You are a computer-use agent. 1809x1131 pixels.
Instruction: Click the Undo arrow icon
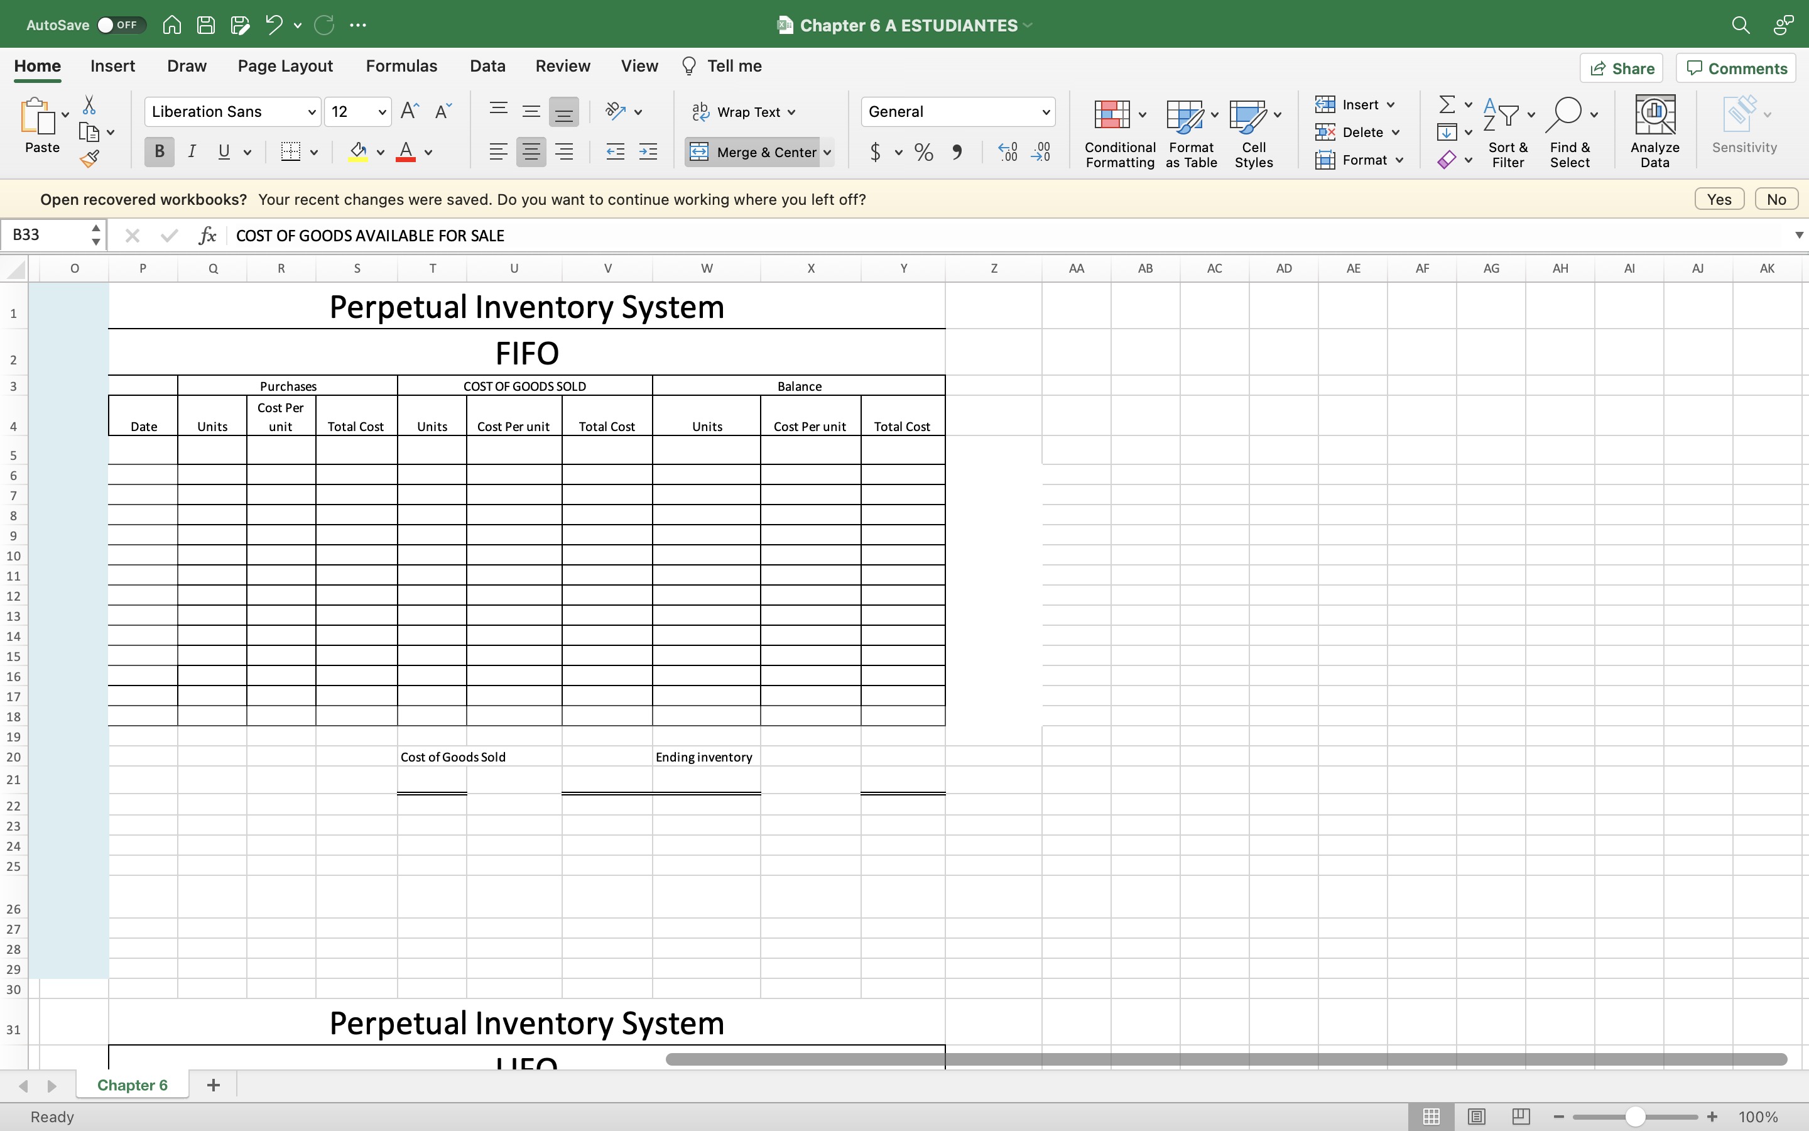pyautogui.click(x=274, y=25)
